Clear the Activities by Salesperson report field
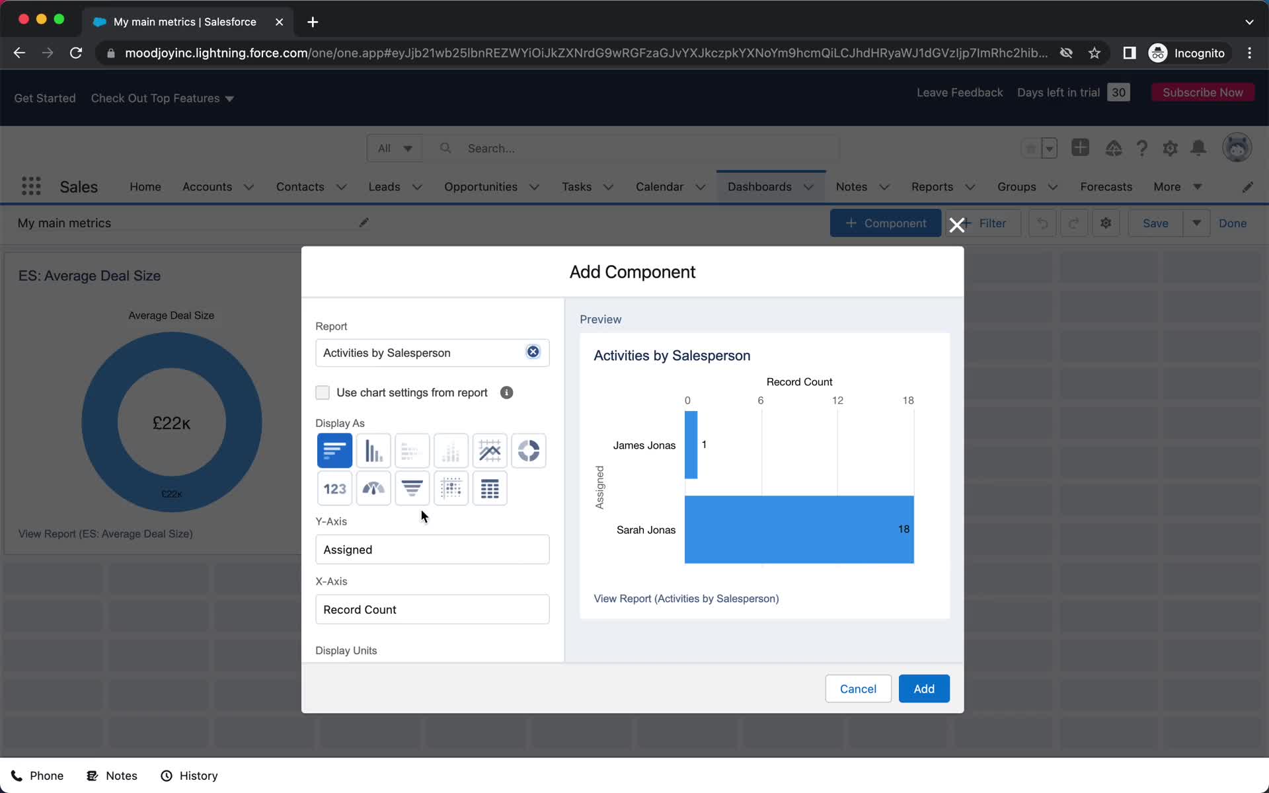Image resolution: width=1269 pixels, height=793 pixels. pyautogui.click(x=533, y=353)
